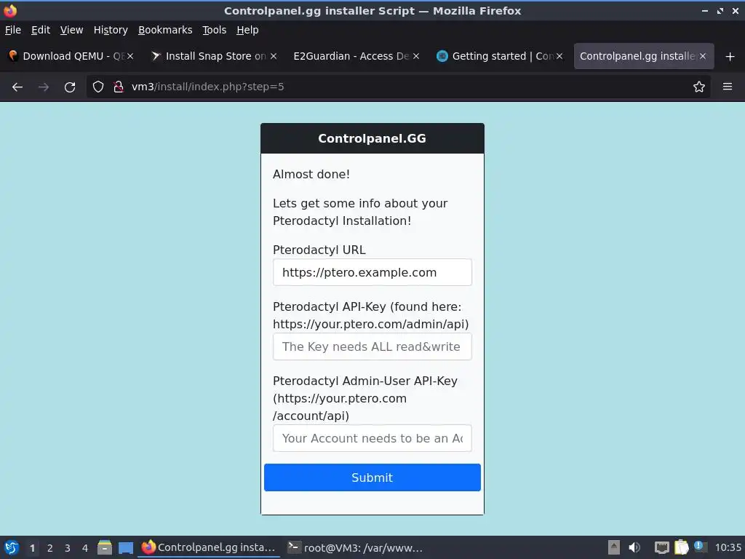This screenshot has height=559, width=745.
Task: Open the History menu
Action: click(111, 30)
